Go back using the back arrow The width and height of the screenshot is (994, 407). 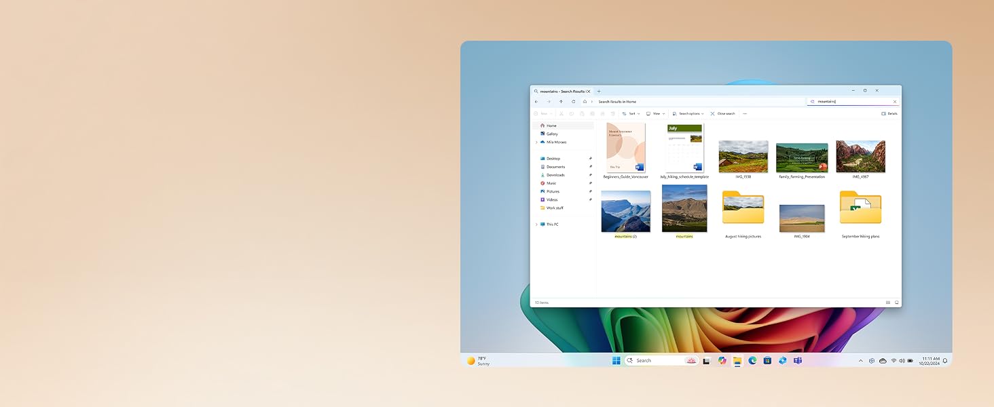(536, 102)
